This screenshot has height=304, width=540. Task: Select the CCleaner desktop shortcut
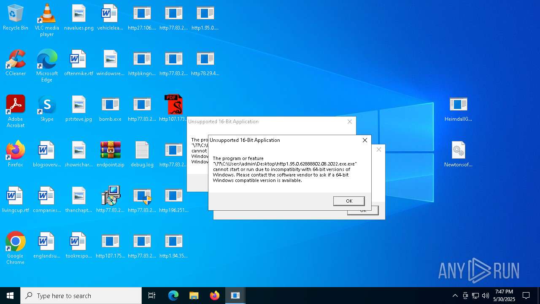(16, 63)
